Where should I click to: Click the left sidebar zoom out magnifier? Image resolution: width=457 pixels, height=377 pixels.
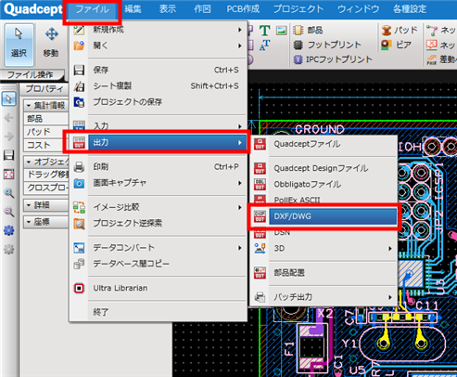coord(8,212)
